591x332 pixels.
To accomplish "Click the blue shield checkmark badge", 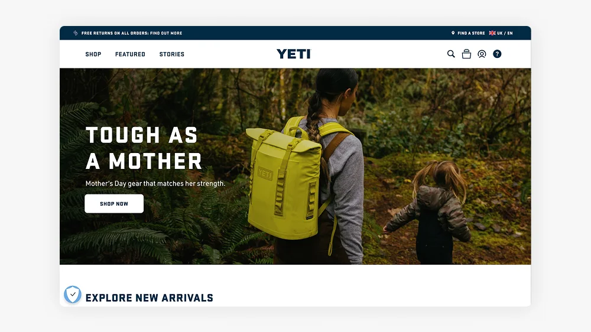I will coord(72,294).
